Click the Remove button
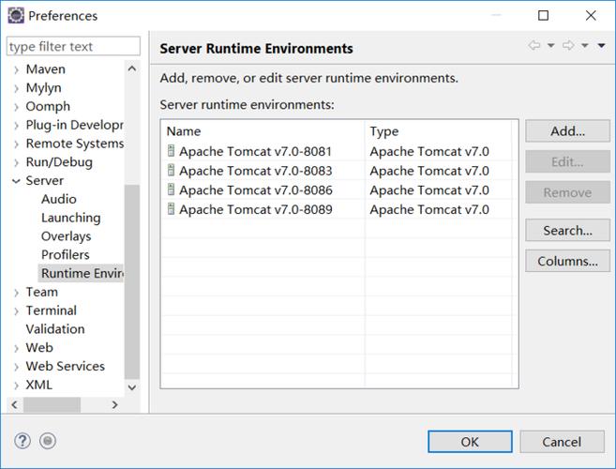This screenshot has width=616, height=469. tap(567, 192)
